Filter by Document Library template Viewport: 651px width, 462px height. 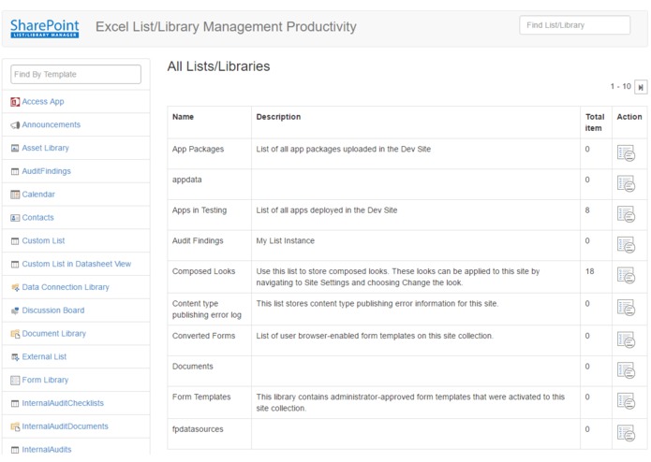tap(54, 334)
